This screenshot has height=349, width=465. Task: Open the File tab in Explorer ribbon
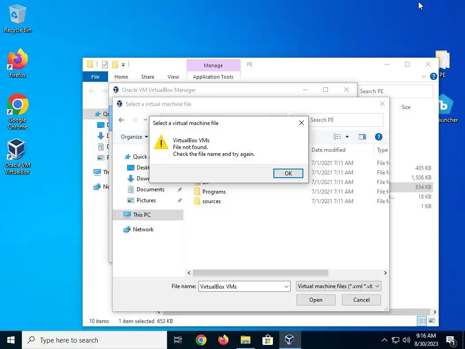pos(95,76)
